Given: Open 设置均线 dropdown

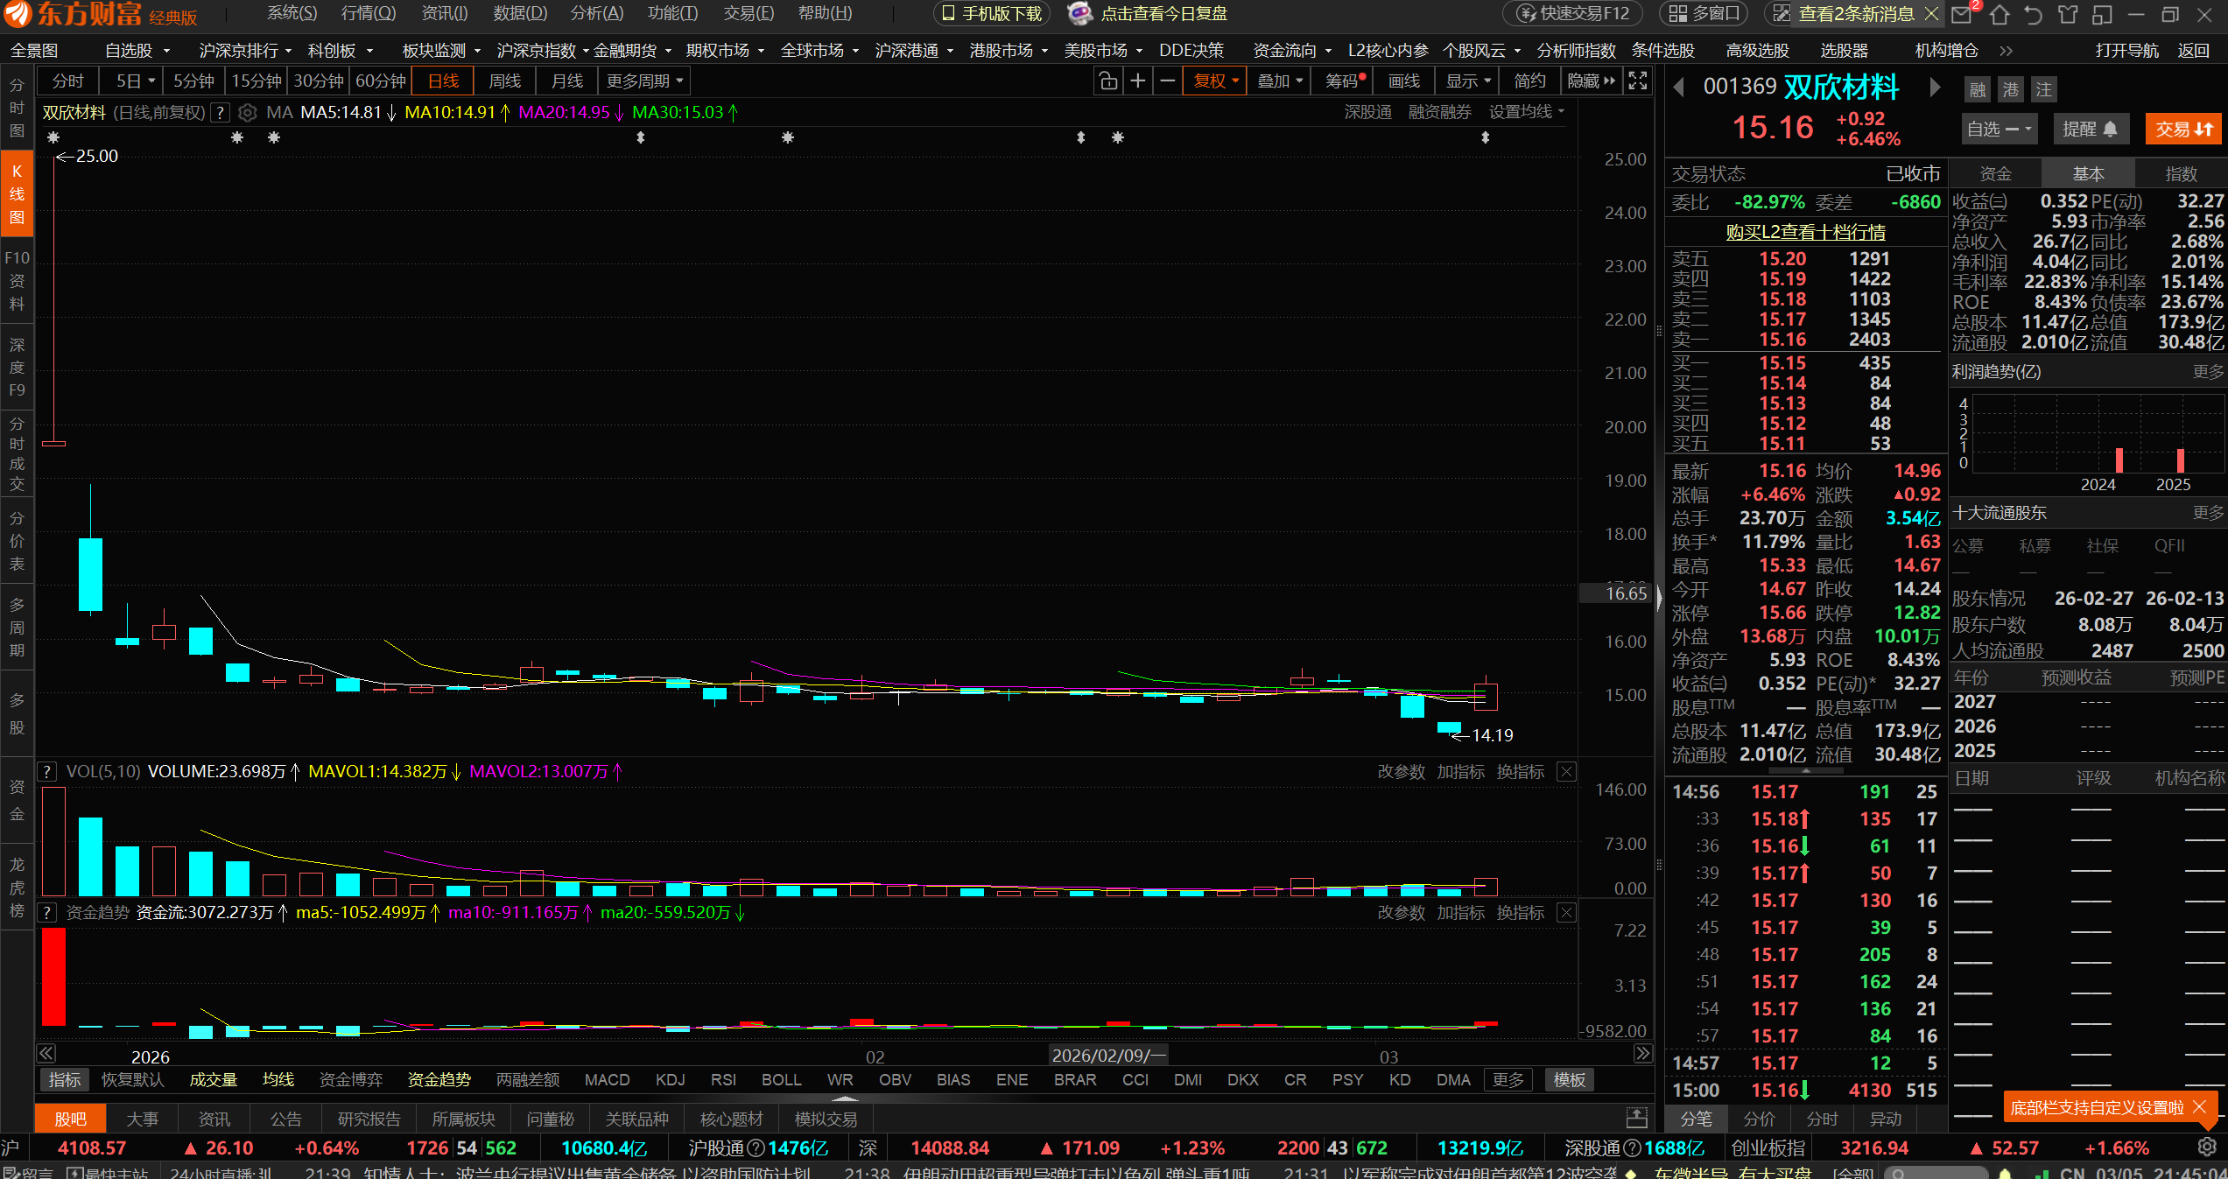Looking at the screenshot, I should (1526, 112).
